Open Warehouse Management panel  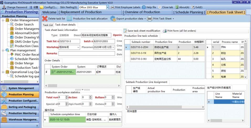(x=20, y=119)
